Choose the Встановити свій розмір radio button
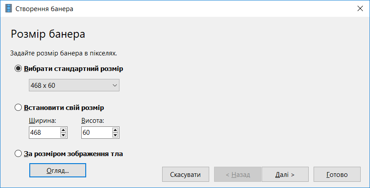 pos(18,107)
